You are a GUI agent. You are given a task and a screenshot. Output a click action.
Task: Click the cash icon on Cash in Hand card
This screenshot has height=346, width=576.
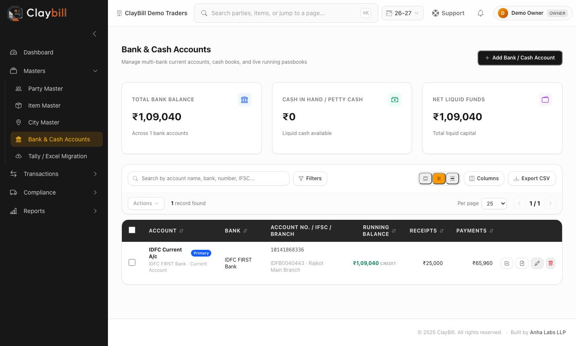tap(395, 100)
